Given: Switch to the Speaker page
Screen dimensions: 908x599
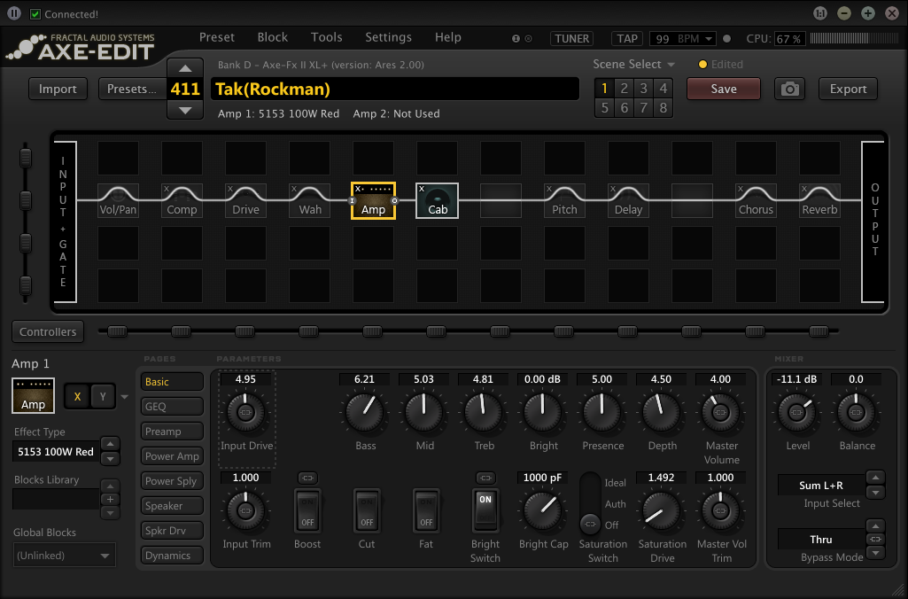Looking at the screenshot, I should (172, 506).
